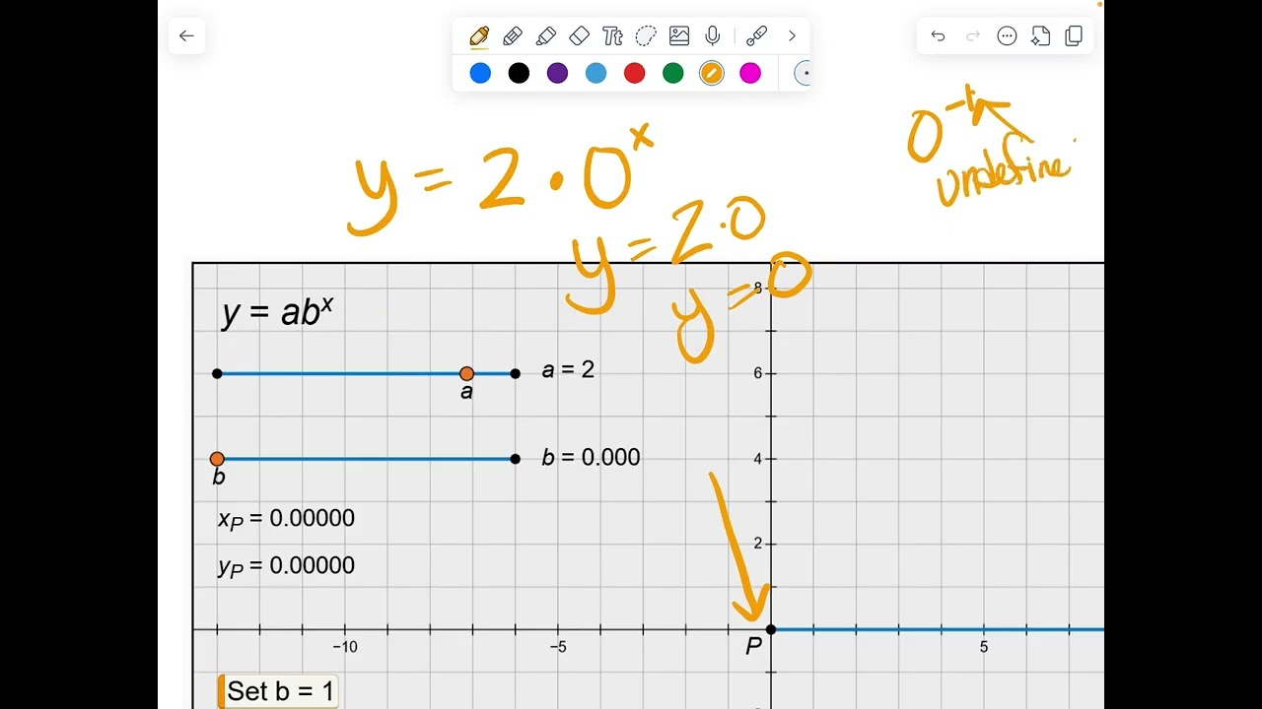Undo the last stroke
The width and height of the screenshot is (1262, 709).
tap(938, 36)
